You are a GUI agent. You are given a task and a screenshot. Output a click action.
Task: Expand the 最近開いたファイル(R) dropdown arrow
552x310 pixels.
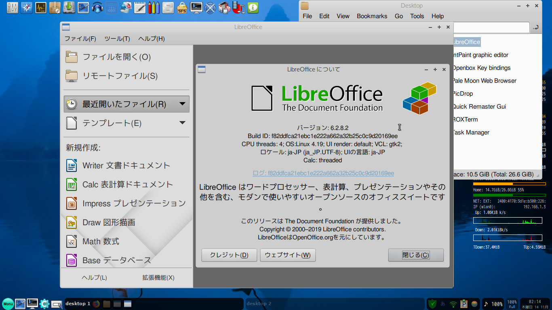182,104
